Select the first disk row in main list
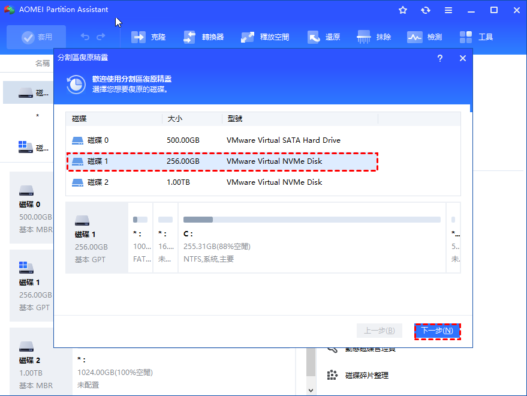 coord(28,92)
